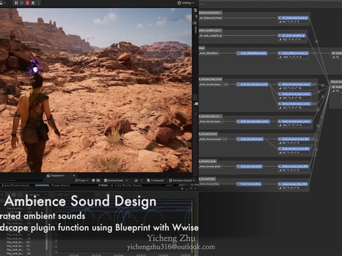Screen dimensions: 342x256
Task: Click volume icon under sfx_Darkworld_Portal_lp node
Action: 280,22
